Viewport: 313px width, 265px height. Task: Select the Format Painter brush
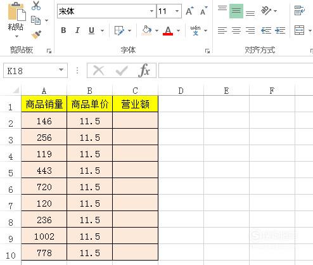pyautogui.click(x=36, y=35)
